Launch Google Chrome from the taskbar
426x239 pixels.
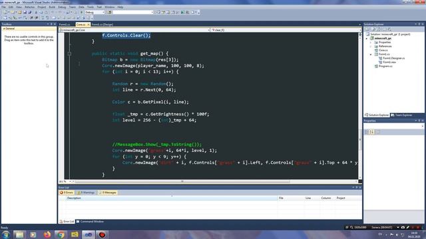click(61, 234)
